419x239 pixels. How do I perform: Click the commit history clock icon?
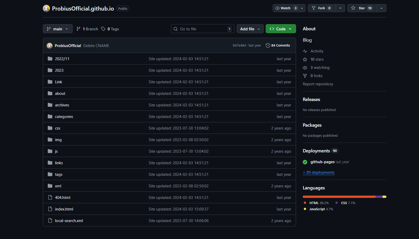268,45
